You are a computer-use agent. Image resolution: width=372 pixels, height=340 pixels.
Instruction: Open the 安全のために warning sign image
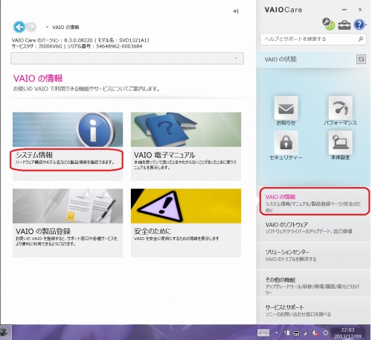(x=186, y=206)
